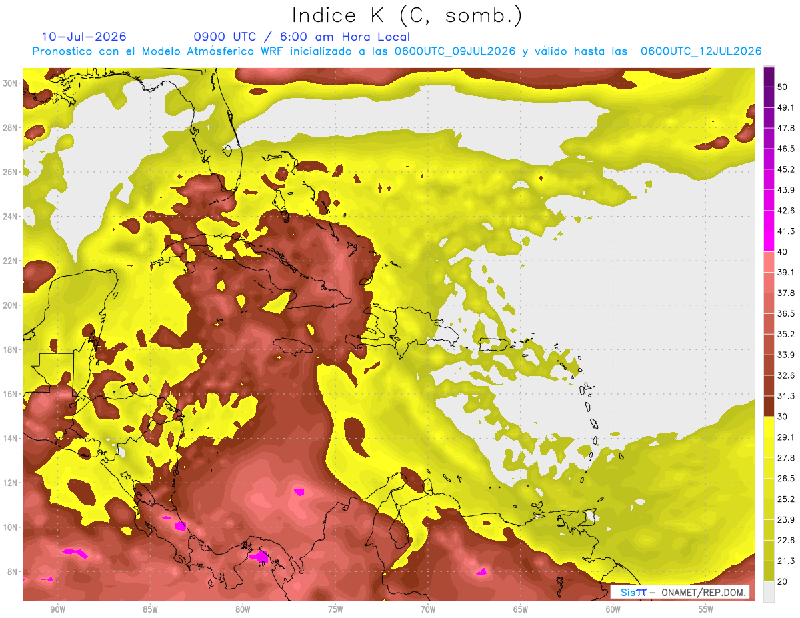800x618 pixels.
Task: Click the 'Indice K (C, somb.)' title
Action: (407, 15)
